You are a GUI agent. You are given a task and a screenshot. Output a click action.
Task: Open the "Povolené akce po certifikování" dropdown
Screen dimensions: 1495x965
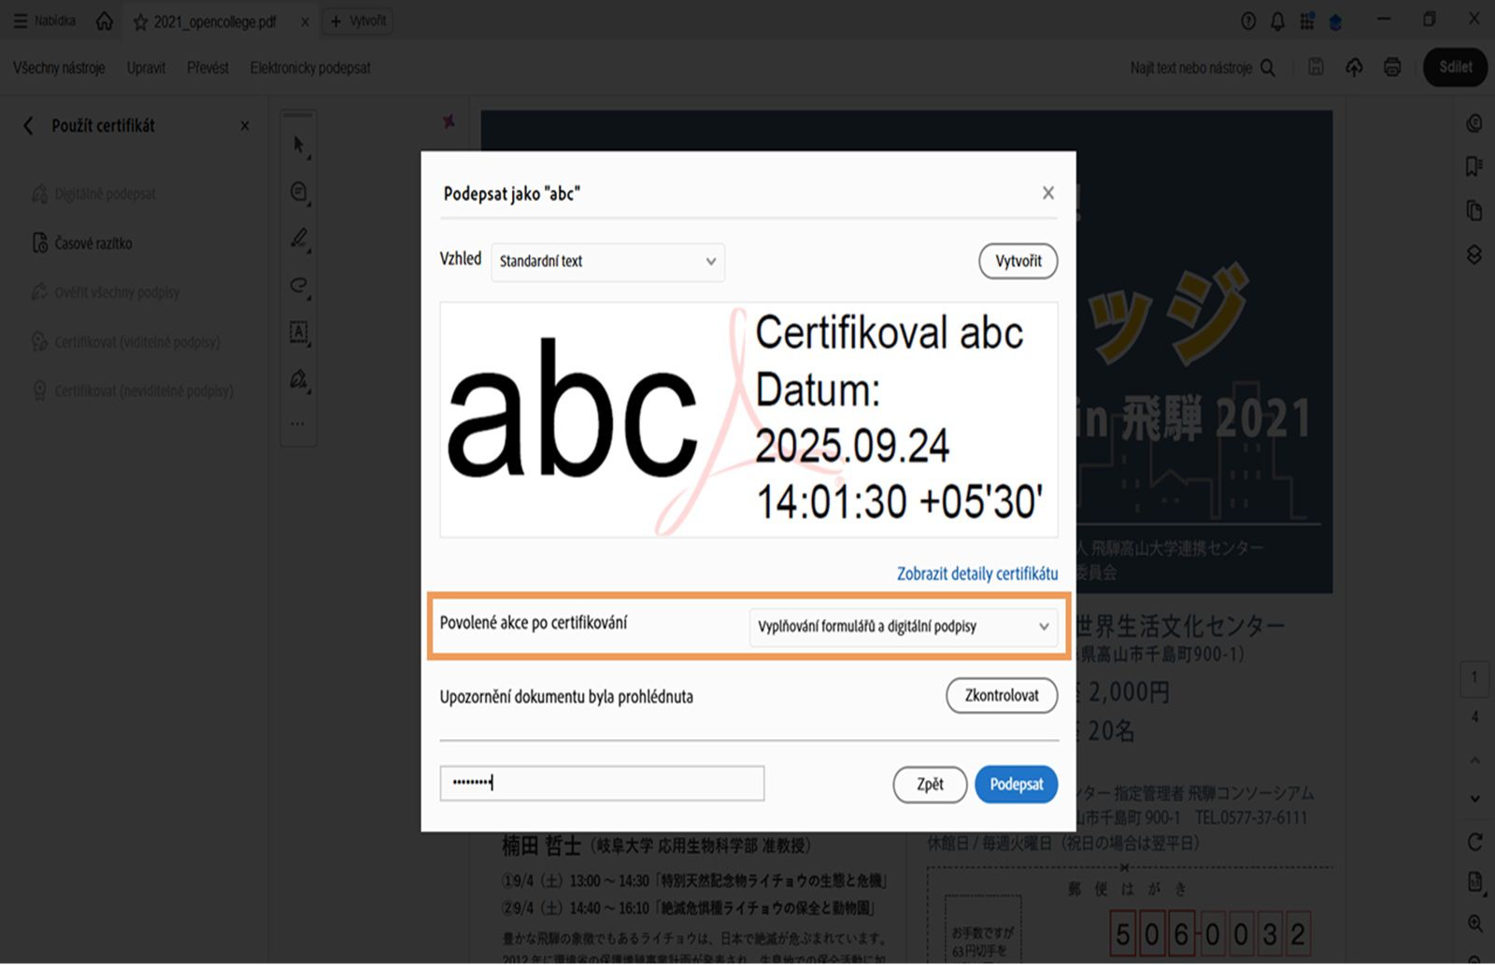click(903, 627)
